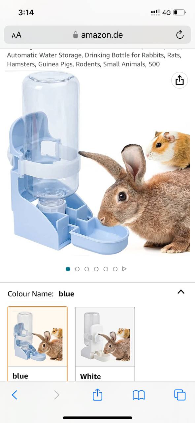Image resolution: width=195 pixels, height=423 pixels.
Task: Go back with Safari back arrow
Action: (x=15, y=395)
